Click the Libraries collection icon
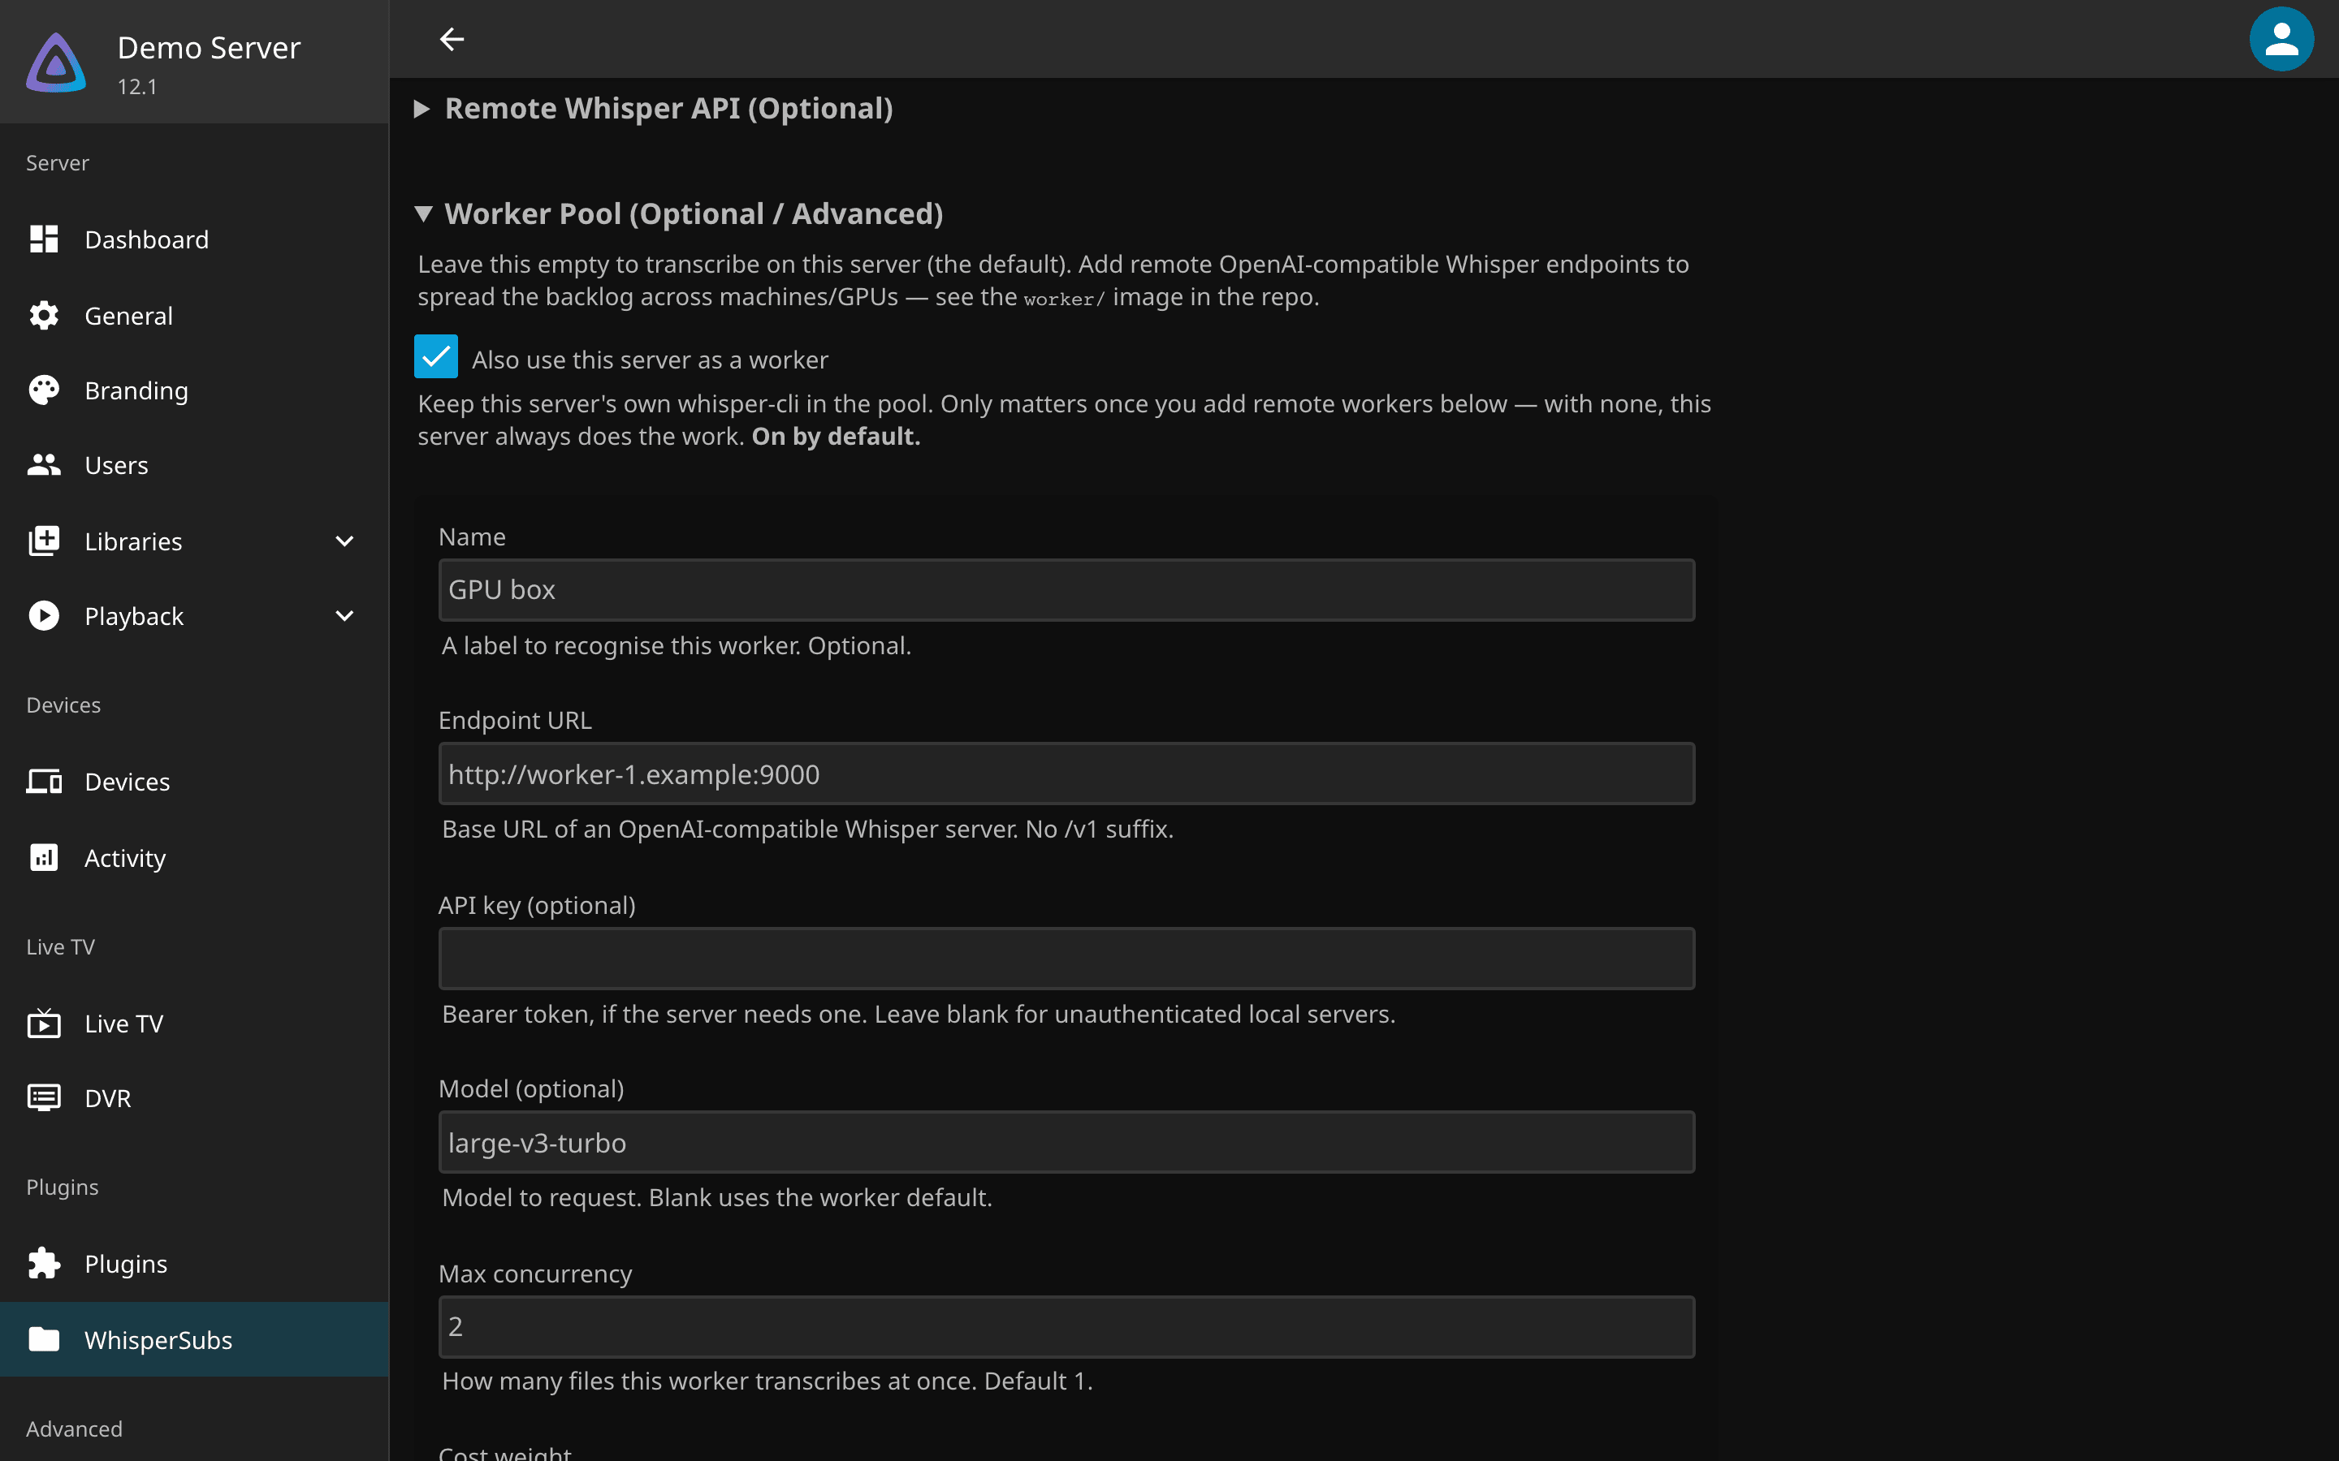This screenshot has height=1461, width=2339. tap(44, 541)
